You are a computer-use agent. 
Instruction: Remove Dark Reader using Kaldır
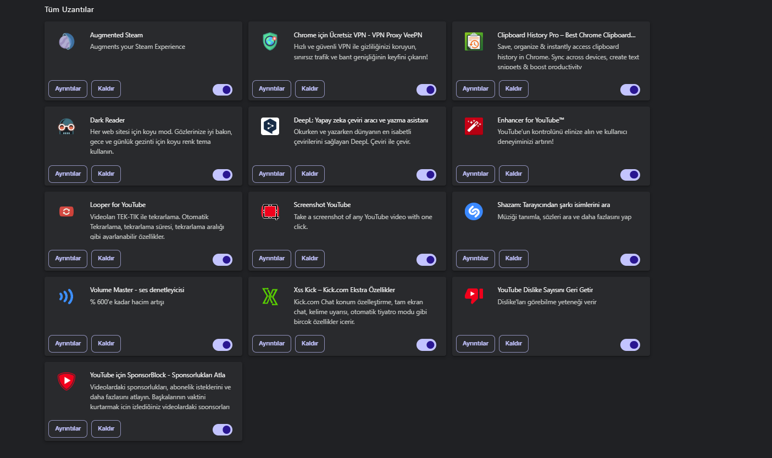click(106, 174)
